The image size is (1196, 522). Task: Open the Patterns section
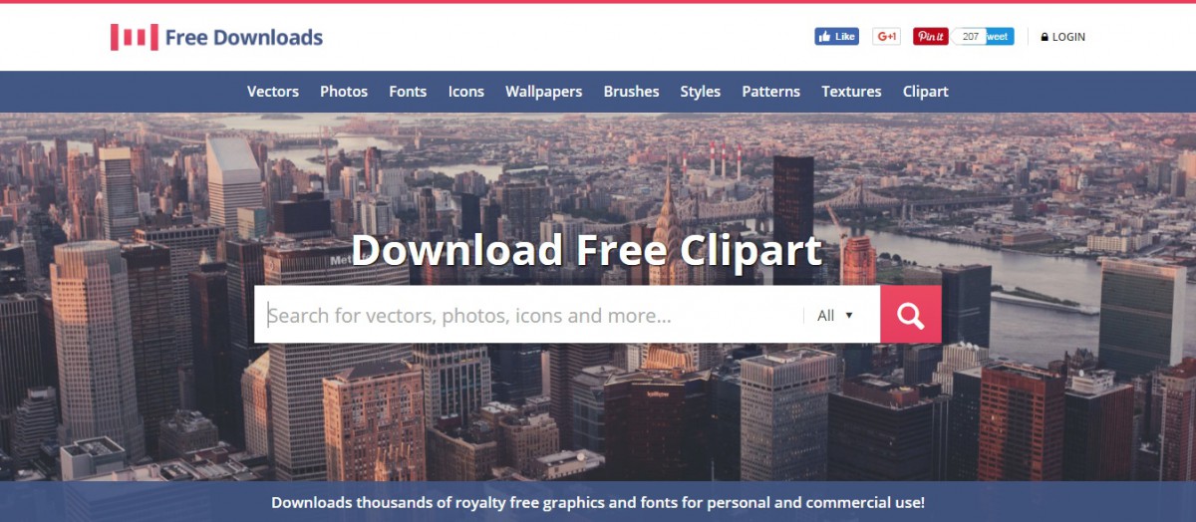pos(770,91)
